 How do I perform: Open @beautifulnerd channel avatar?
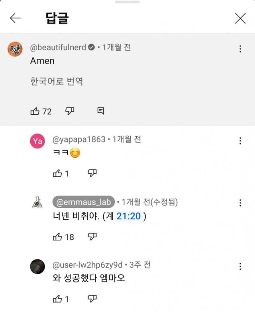[15, 50]
